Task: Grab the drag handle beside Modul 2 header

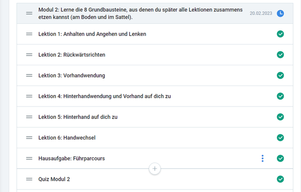Action: click(29, 13)
